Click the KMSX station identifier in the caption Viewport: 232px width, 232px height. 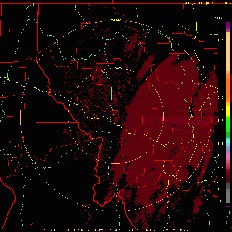(x=151, y=230)
